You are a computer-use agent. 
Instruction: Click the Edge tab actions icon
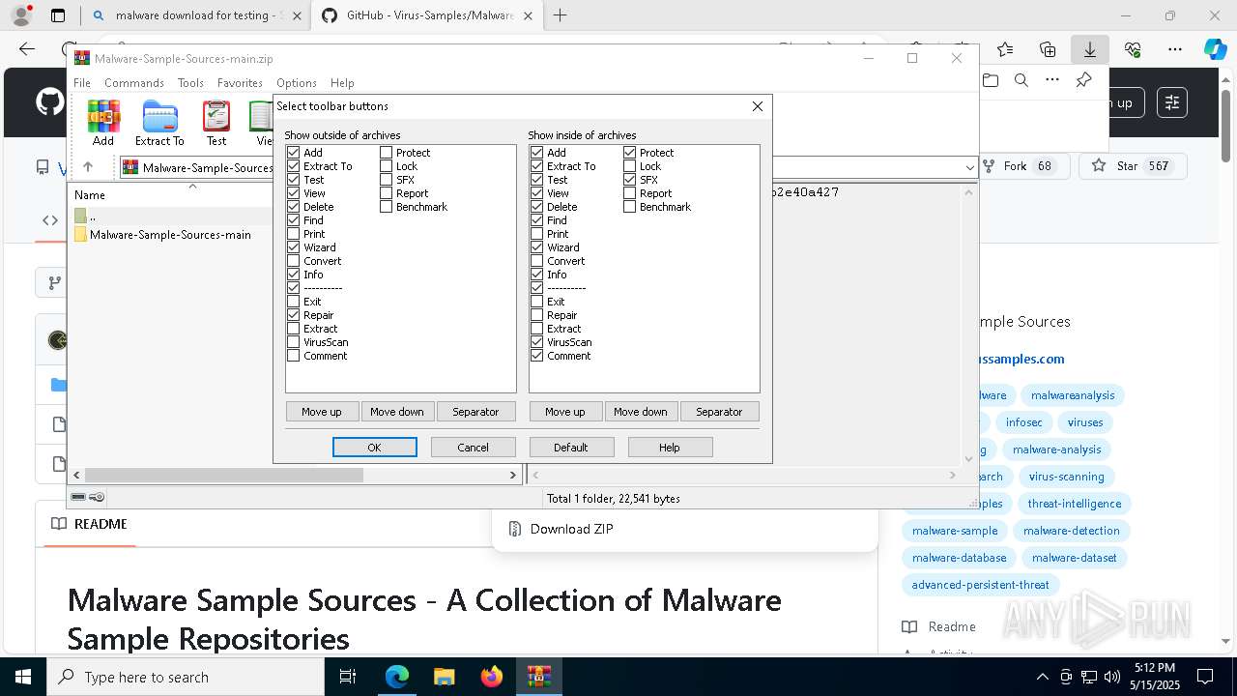coord(58,15)
